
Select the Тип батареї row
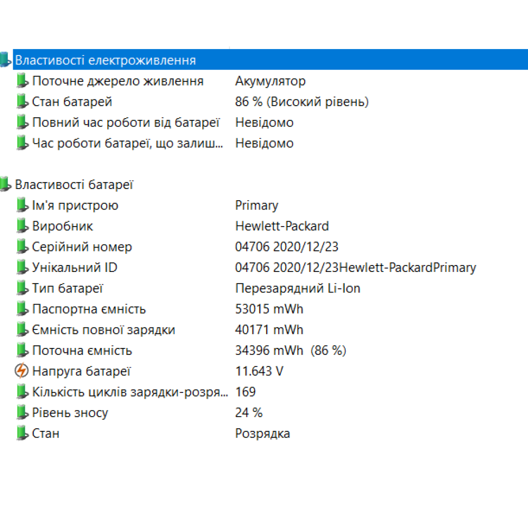(68, 288)
